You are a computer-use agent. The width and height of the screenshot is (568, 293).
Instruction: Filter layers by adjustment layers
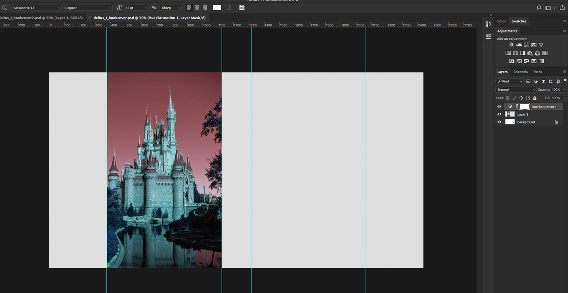pyautogui.click(x=536, y=81)
